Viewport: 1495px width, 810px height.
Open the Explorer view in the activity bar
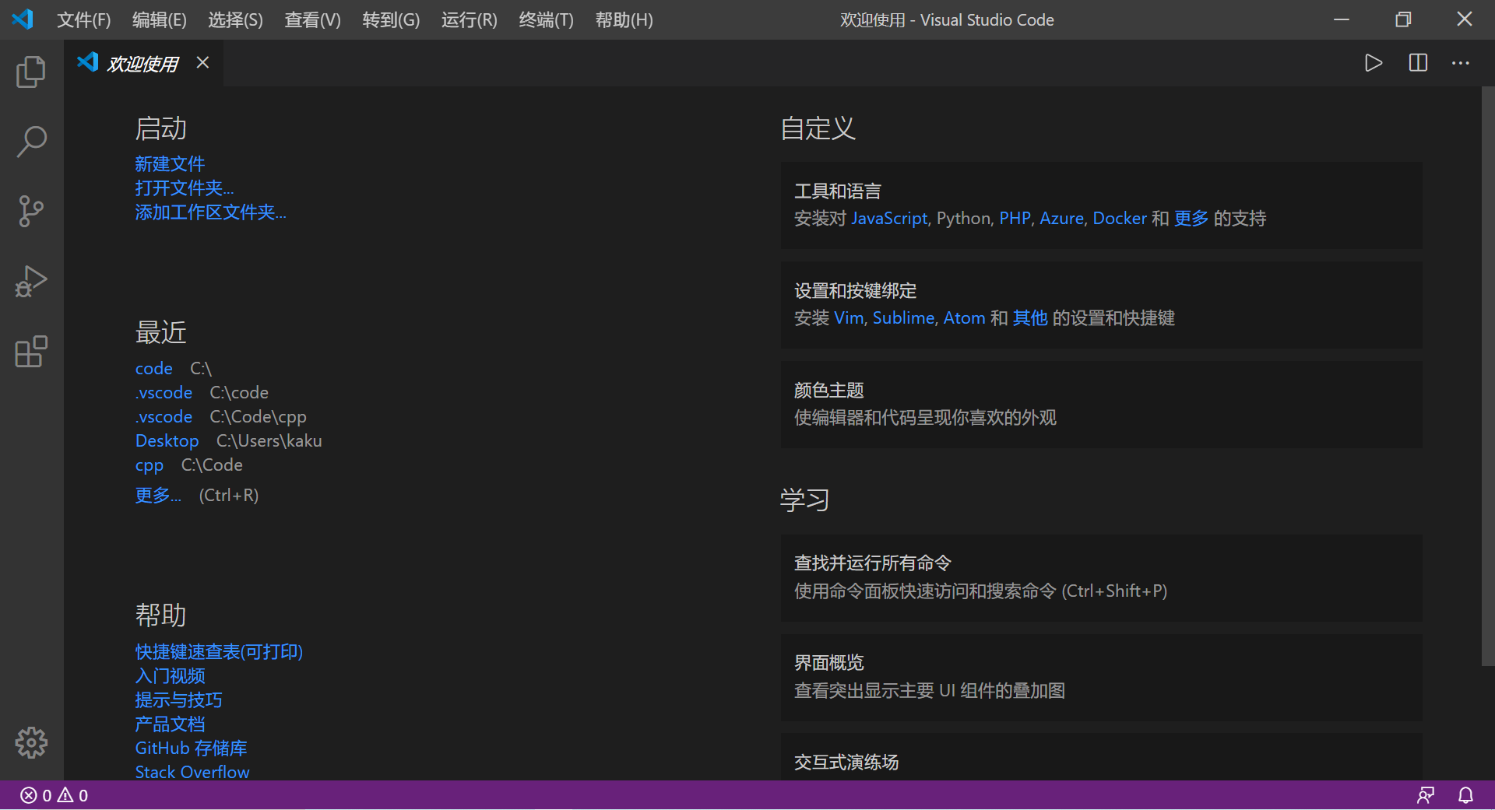pos(30,71)
